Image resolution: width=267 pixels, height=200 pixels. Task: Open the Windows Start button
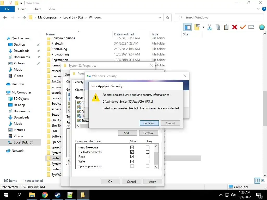click(6, 195)
